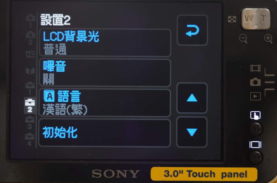Open the memory card tool tab
277x183 pixels.
click(x=30, y=54)
